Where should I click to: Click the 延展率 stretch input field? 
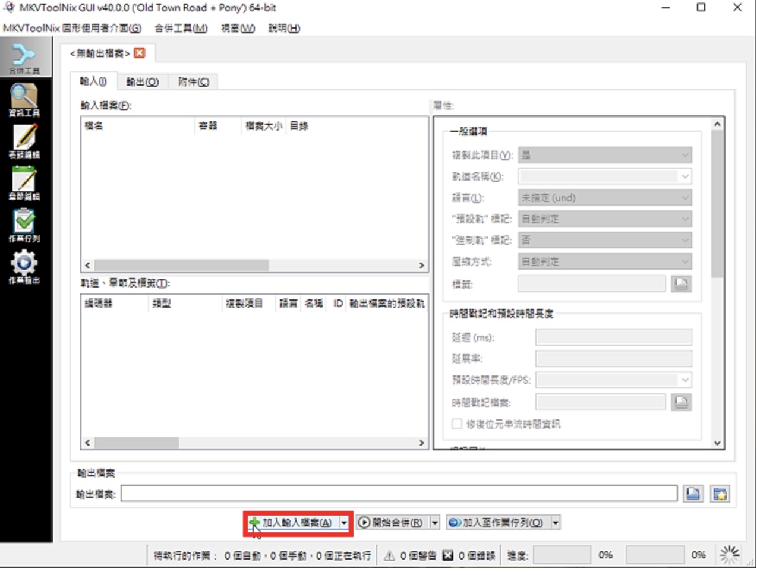pos(614,358)
